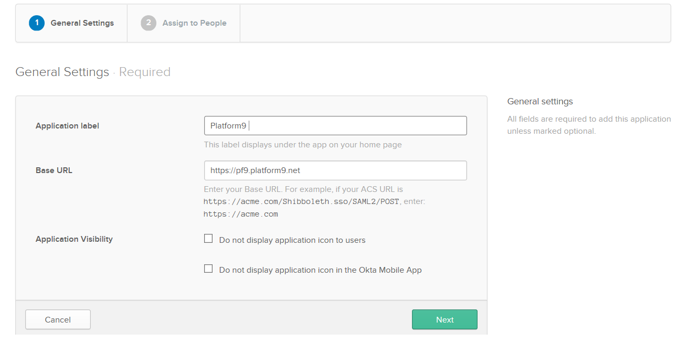Image resolution: width=688 pixels, height=343 pixels.
Task: Click the 'in the Okta Mobile App' checkbox label text
Action: [x=320, y=270]
